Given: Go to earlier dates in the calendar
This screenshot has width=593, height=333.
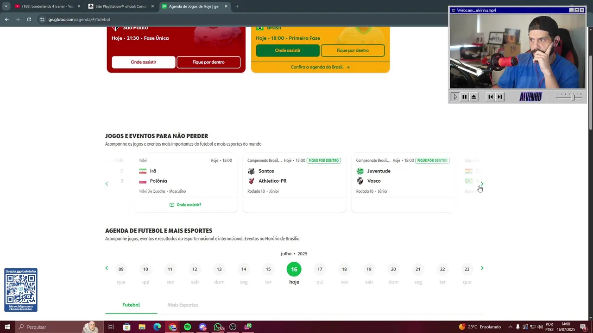Looking at the screenshot, I should [x=107, y=268].
